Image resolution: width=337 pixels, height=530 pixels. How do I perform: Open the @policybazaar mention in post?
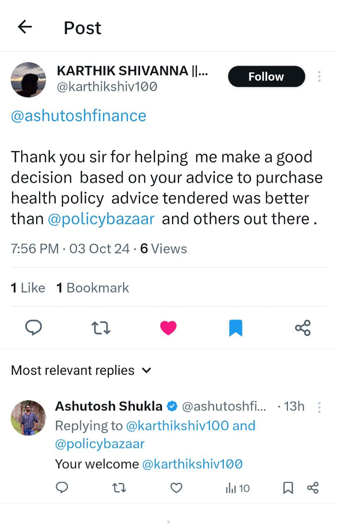pos(101,219)
